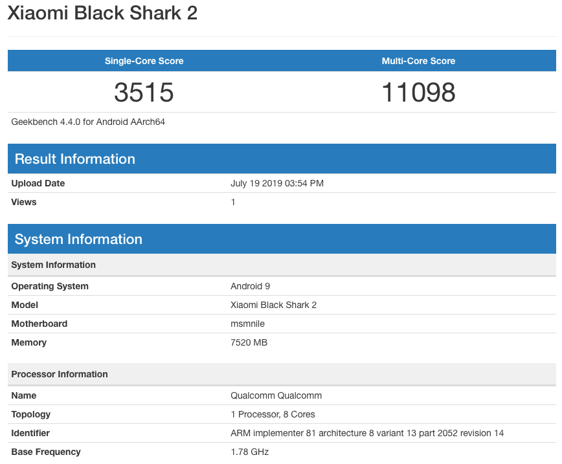Screen dimensions: 562x464
Task: Click the Xiaomi Black Shark 2 model value
Action: (273, 305)
